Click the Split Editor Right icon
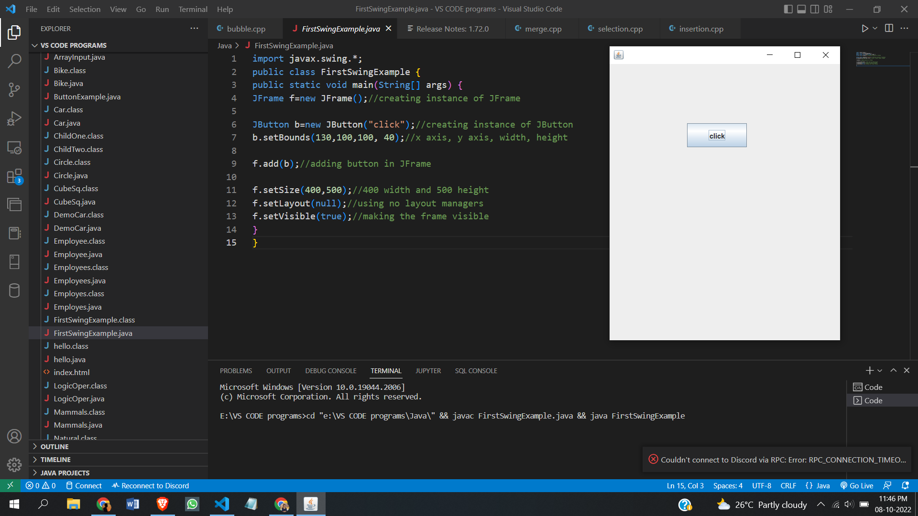Viewport: 918px width, 516px height. click(x=889, y=29)
